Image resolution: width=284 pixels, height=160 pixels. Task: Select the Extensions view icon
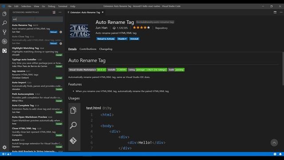coord(4,51)
